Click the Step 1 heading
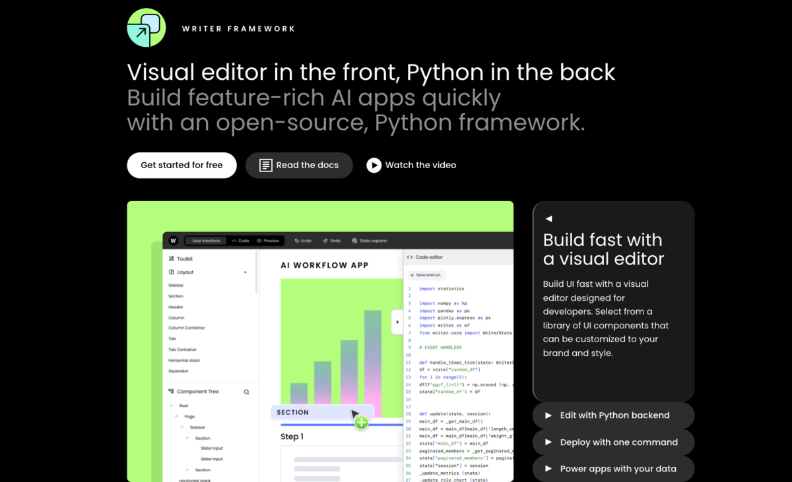This screenshot has width=792, height=482. tap(292, 437)
